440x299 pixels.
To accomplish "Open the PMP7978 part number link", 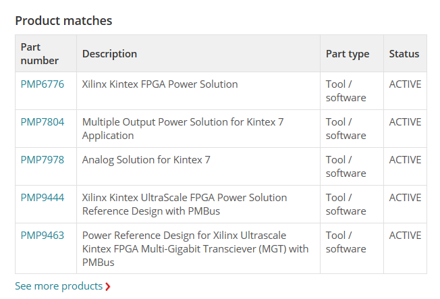I will (43, 160).
